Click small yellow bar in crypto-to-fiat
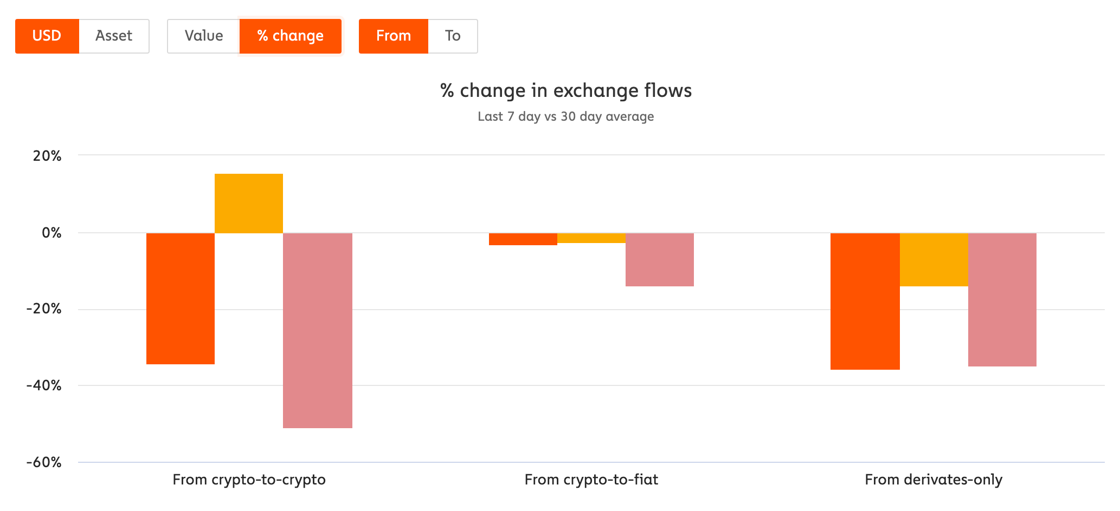 click(x=591, y=238)
